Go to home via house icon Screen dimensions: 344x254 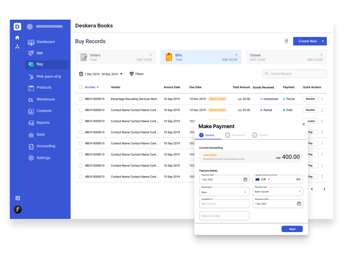[17, 38]
